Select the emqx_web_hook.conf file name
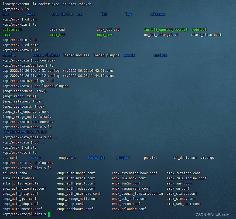 pos(183,204)
